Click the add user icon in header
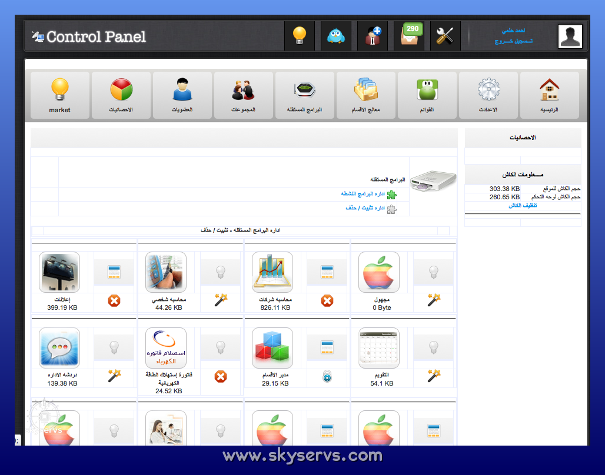Screen dimensions: 605x475 373,36
